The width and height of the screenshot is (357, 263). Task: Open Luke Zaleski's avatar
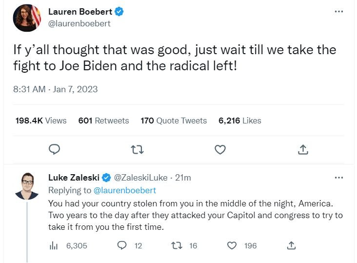point(26,186)
